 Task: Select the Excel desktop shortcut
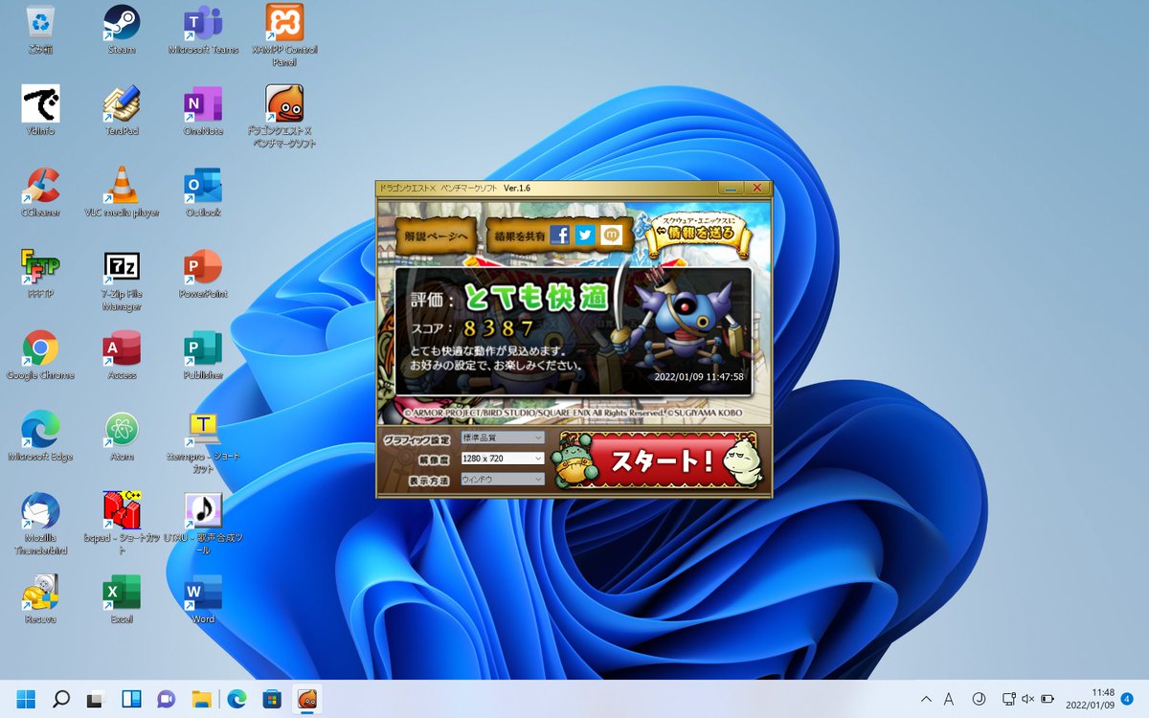pos(122,599)
